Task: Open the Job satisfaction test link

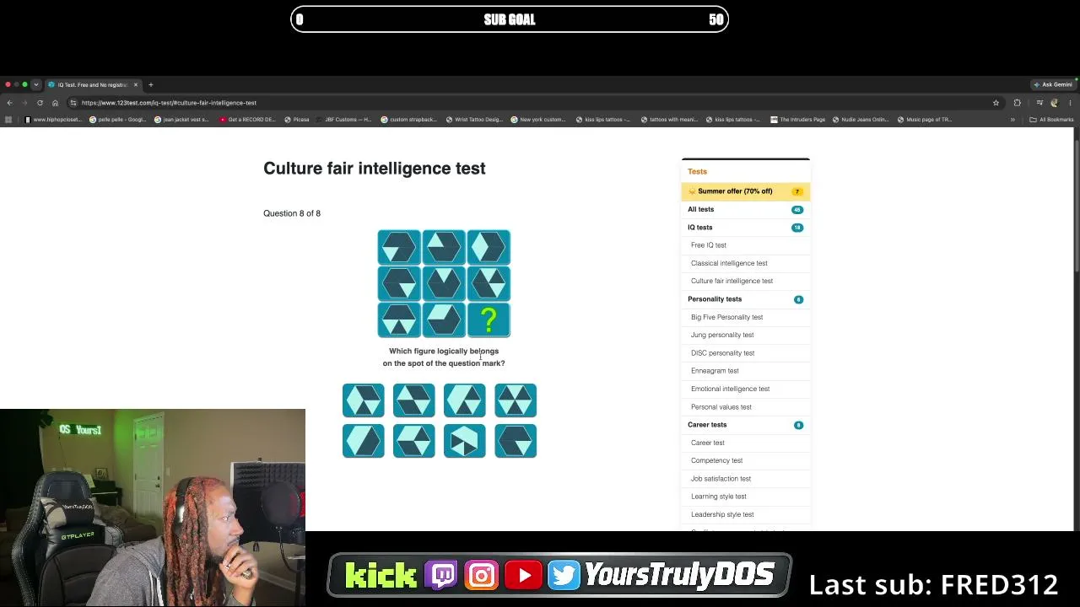Action: (x=721, y=479)
